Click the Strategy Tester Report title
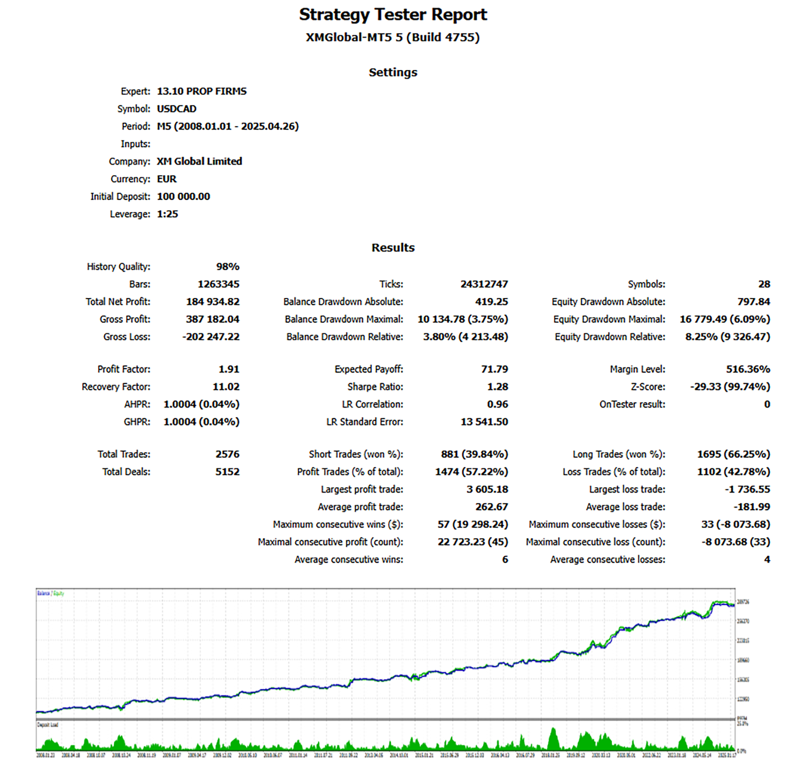This screenshot has width=803, height=768. pyautogui.click(x=393, y=15)
